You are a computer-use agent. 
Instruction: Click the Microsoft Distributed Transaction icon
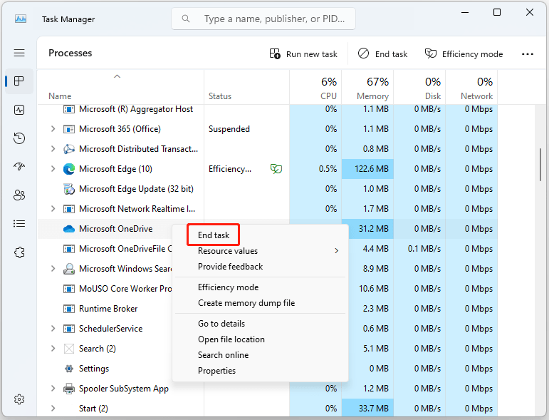(x=69, y=149)
